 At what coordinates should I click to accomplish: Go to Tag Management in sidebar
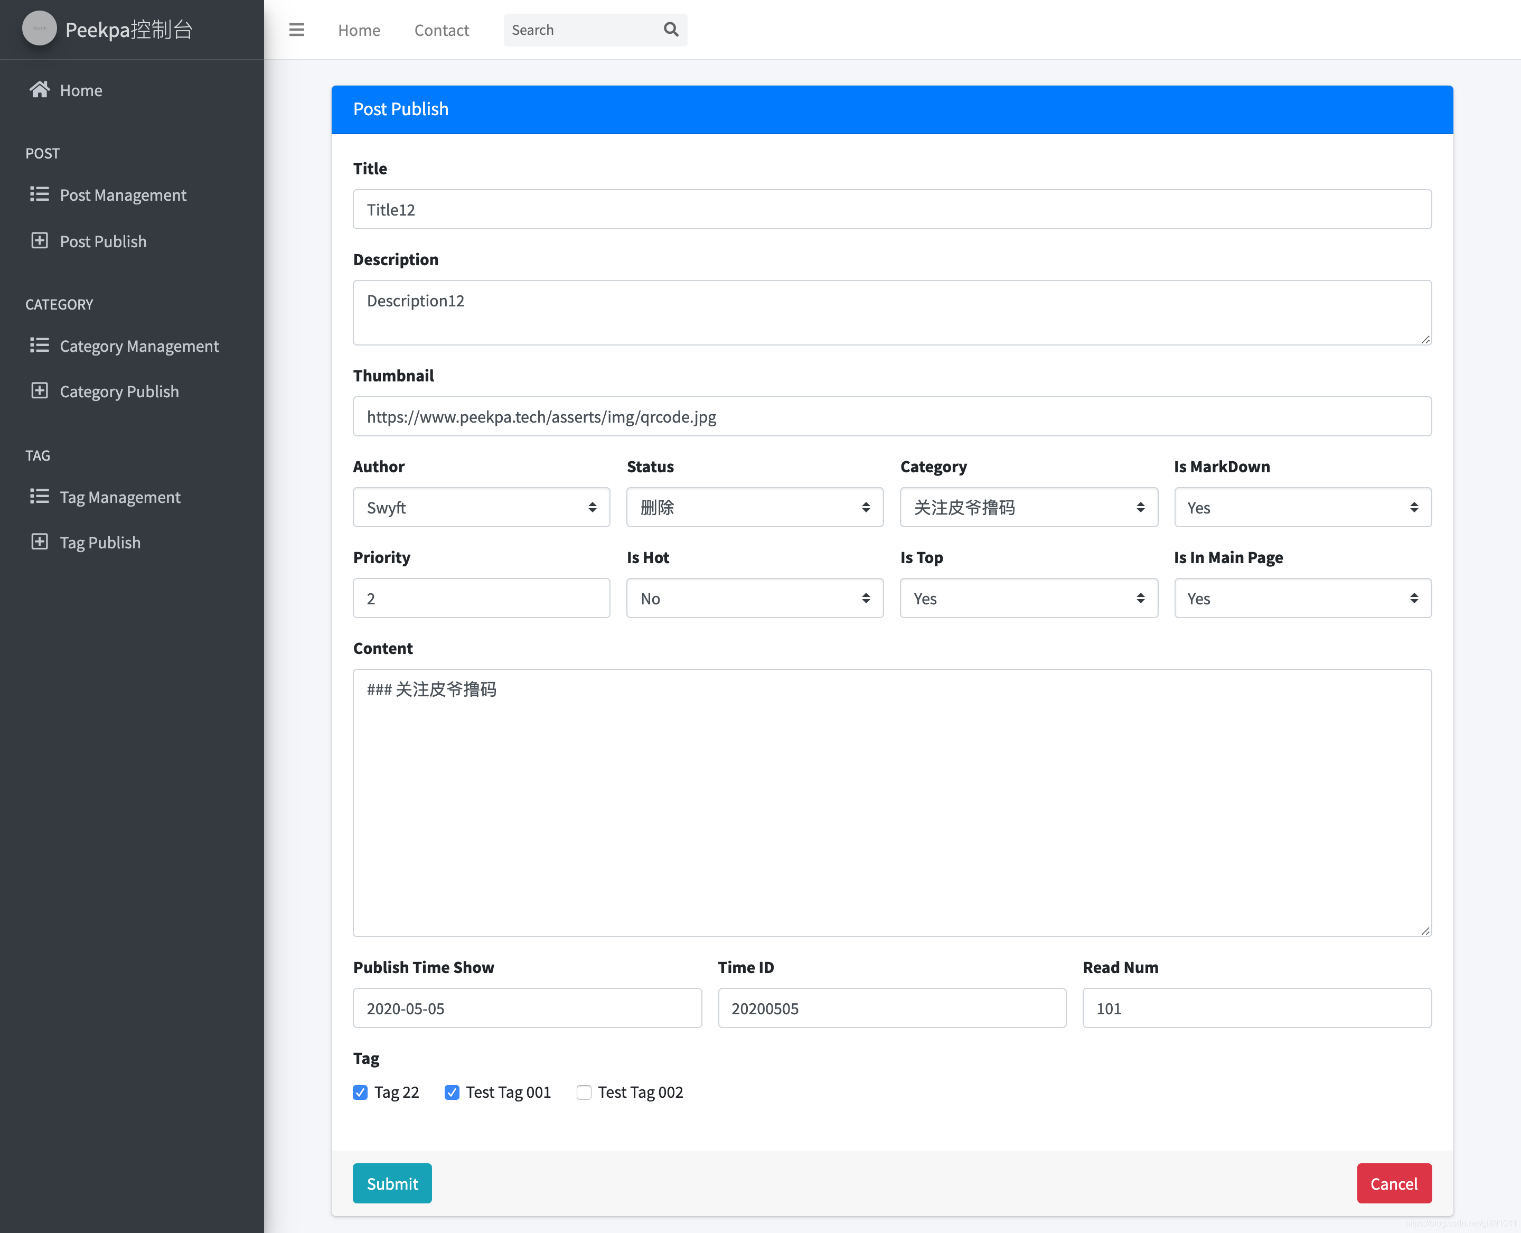pyautogui.click(x=119, y=497)
